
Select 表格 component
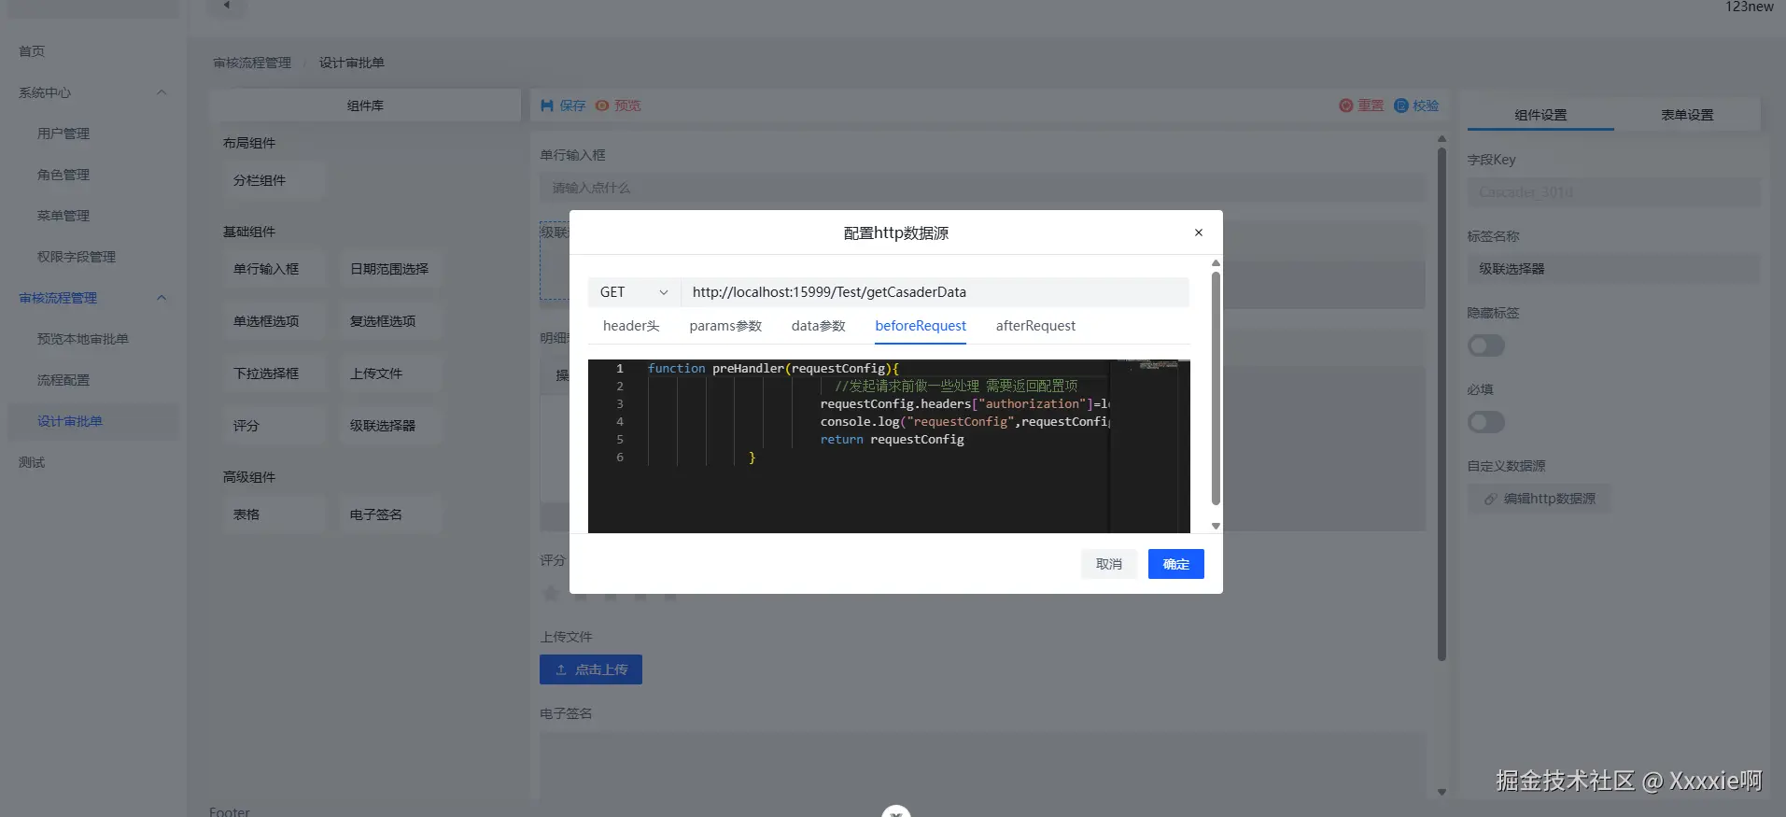tap(274, 514)
